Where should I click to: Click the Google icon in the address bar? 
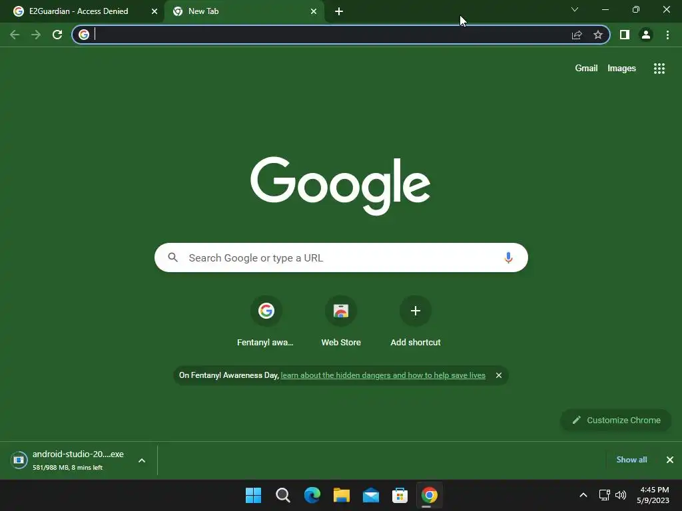tap(84, 35)
